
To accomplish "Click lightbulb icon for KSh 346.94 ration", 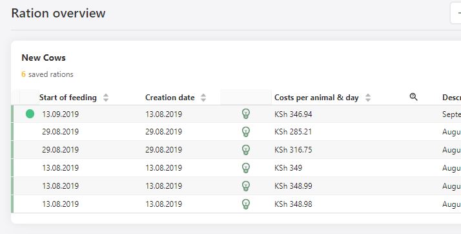I will pyautogui.click(x=246, y=114).
